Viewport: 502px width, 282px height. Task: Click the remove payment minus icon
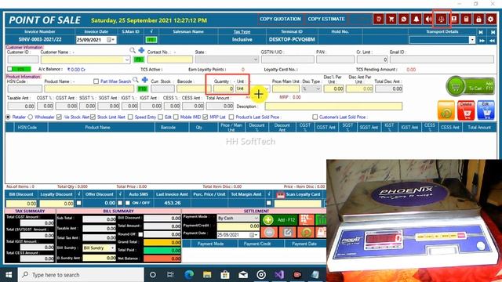pos(269,233)
